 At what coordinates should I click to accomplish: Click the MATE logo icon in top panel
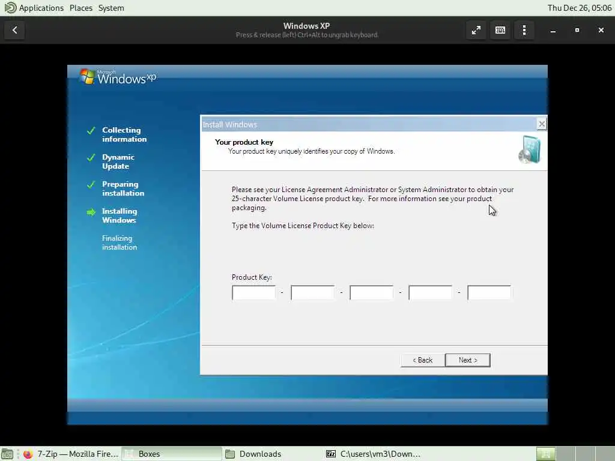(x=10, y=8)
